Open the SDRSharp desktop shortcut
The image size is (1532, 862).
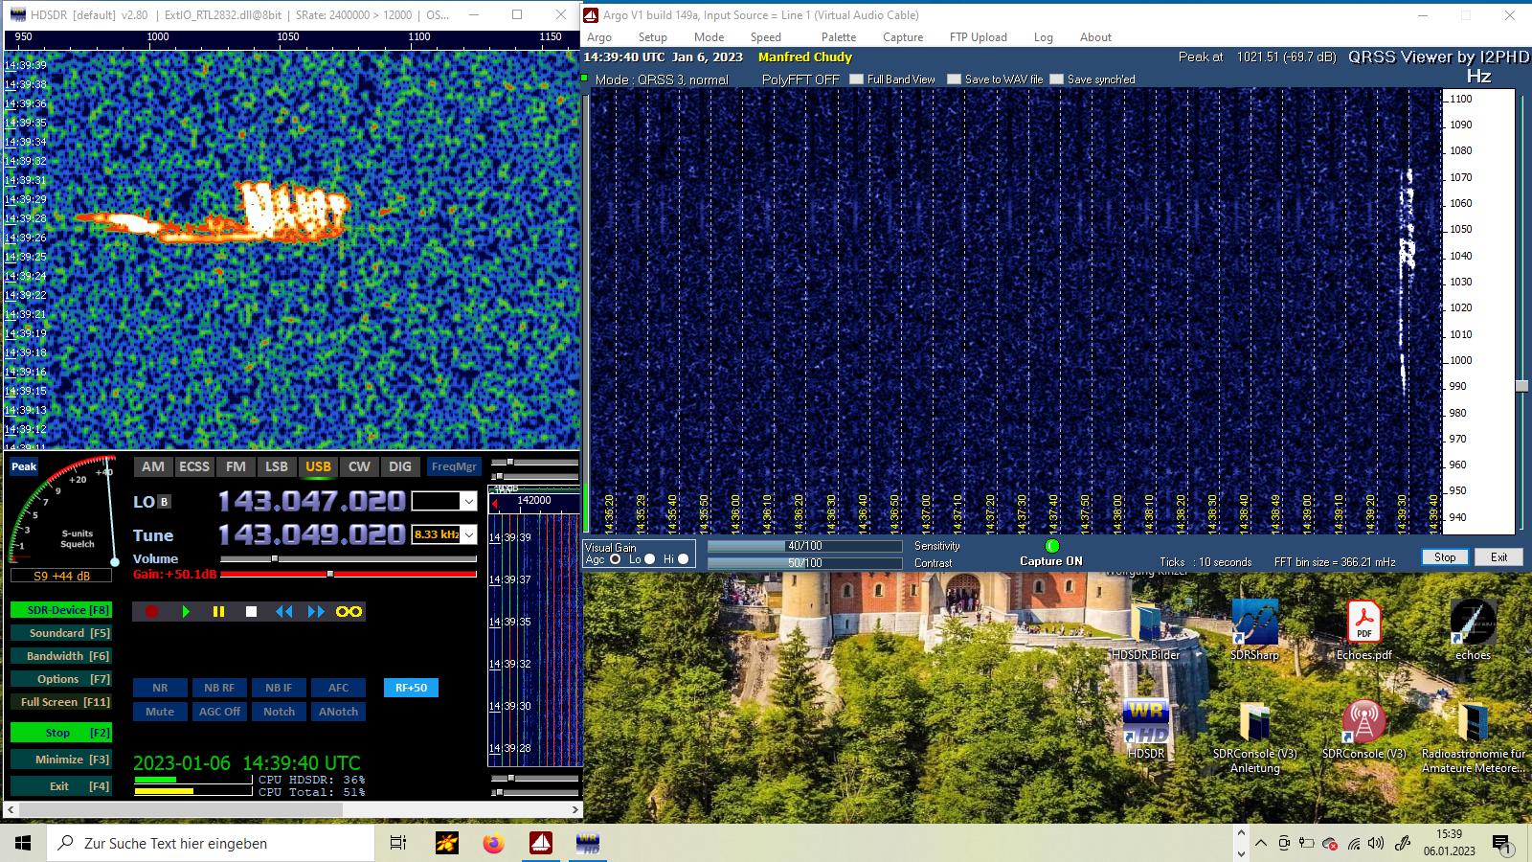click(1254, 630)
